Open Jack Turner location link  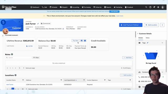click(10, 85)
